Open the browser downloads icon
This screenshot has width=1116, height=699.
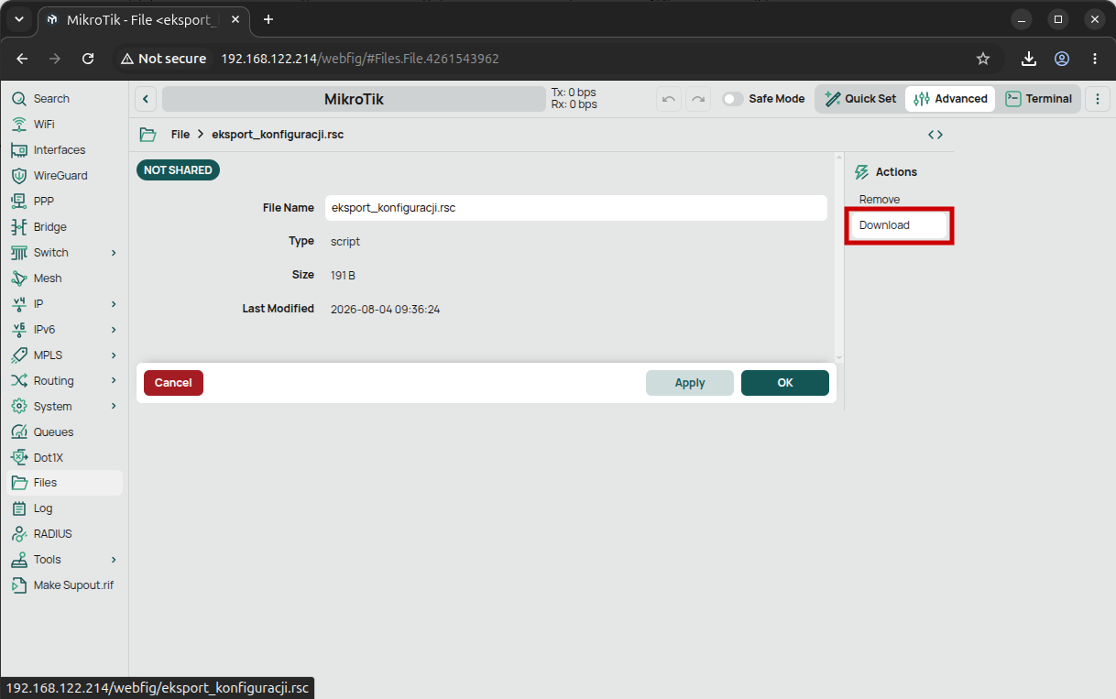1029,59
